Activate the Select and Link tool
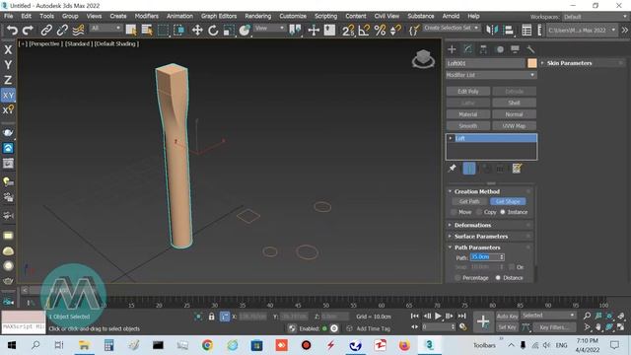This screenshot has height=355, width=631. [x=46, y=31]
